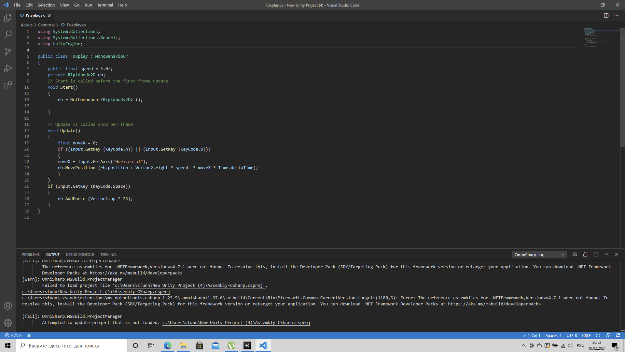Screen dimensions: 625x352
Task: Open the Run and Debug view
Action: pos(8,68)
